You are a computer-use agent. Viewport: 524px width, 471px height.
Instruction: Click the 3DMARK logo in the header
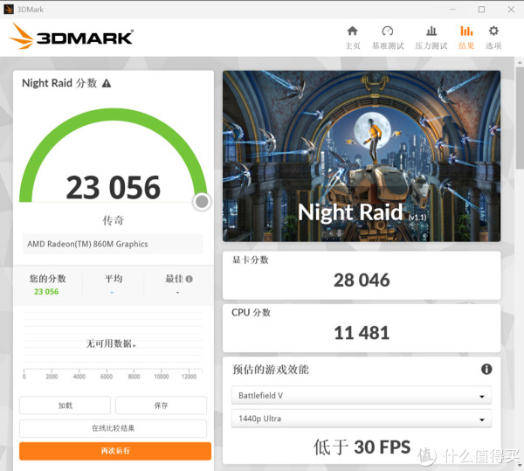[72, 37]
